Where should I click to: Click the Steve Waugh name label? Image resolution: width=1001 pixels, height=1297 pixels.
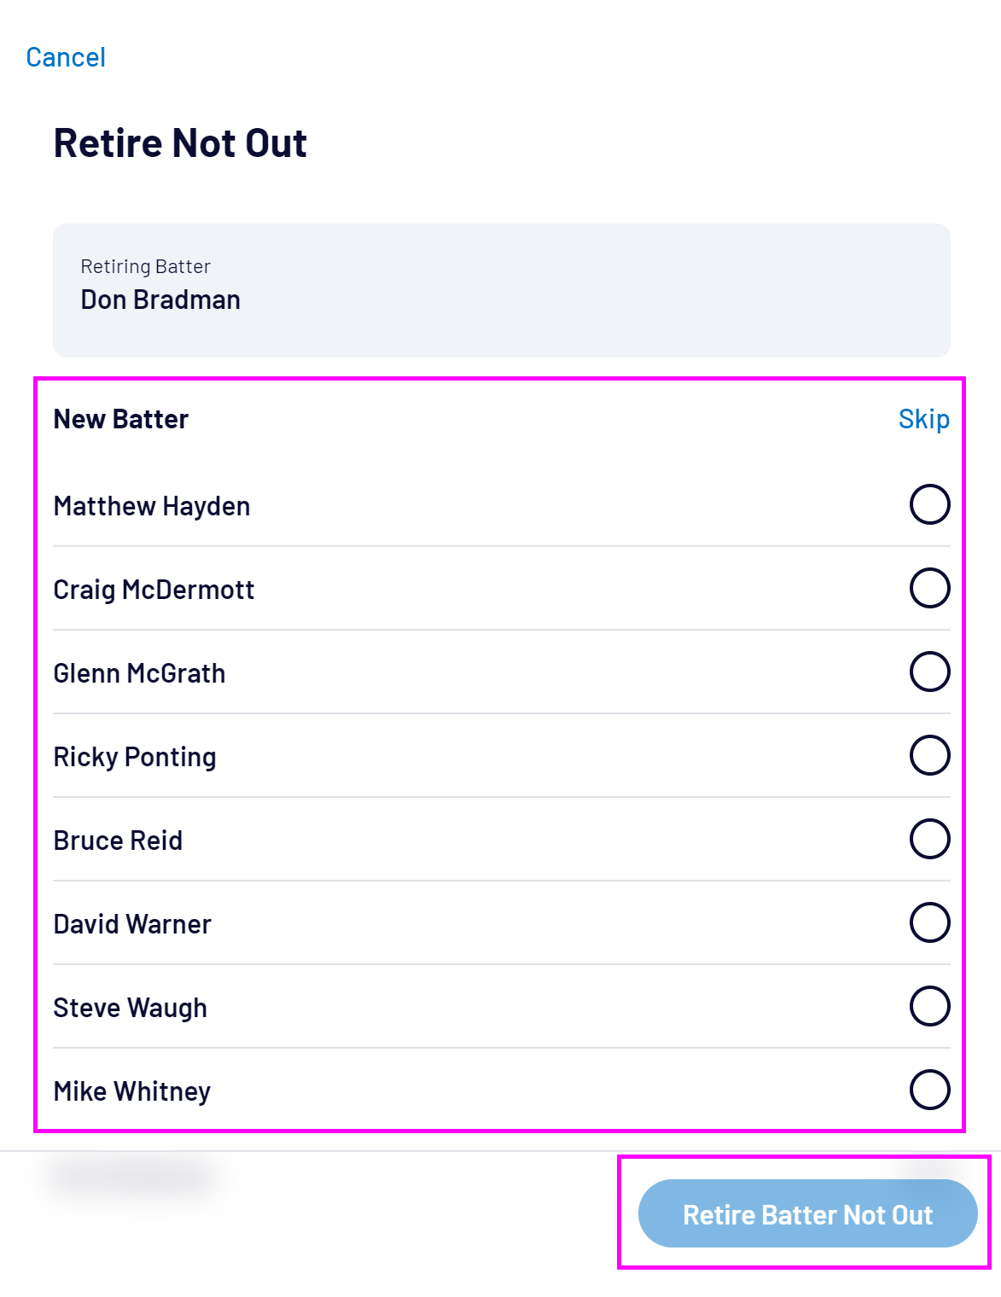tap(130, 1008)
